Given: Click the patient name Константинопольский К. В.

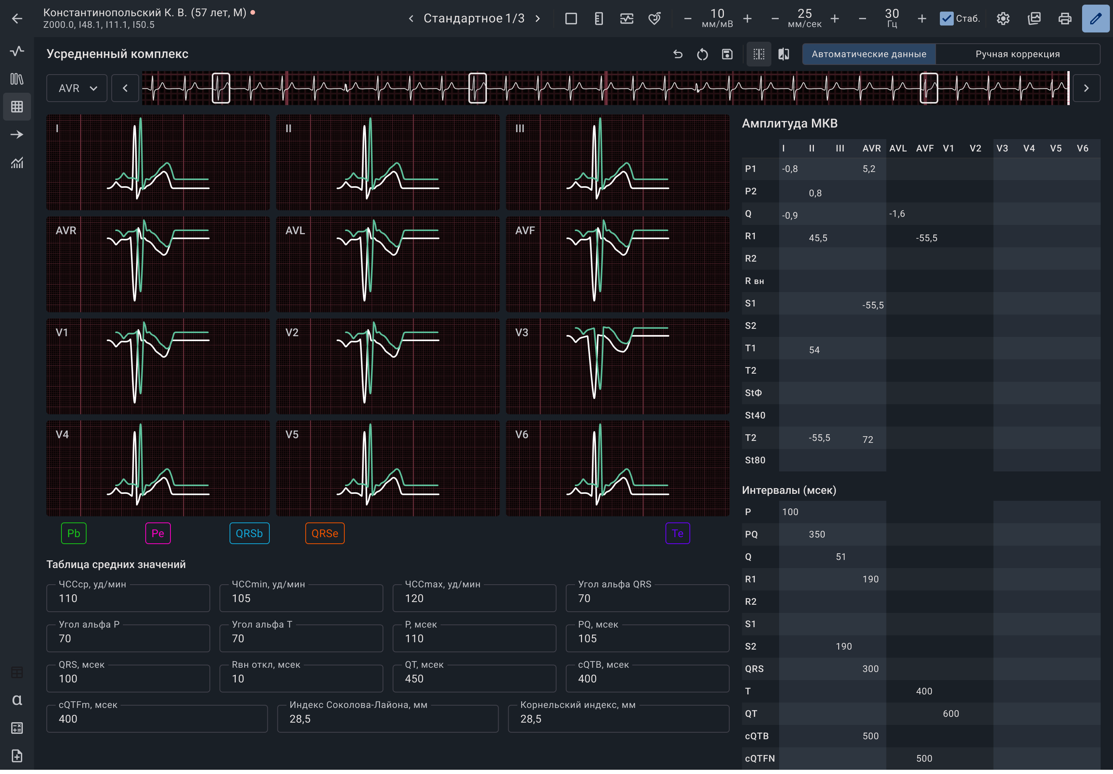Looking at the screenshot, I should (x=115, y=13).
